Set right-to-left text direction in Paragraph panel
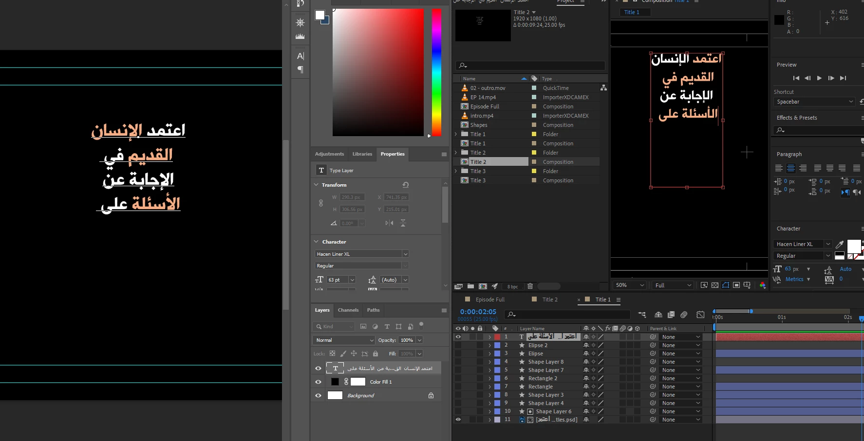864x441 pixels. [857, 192]
